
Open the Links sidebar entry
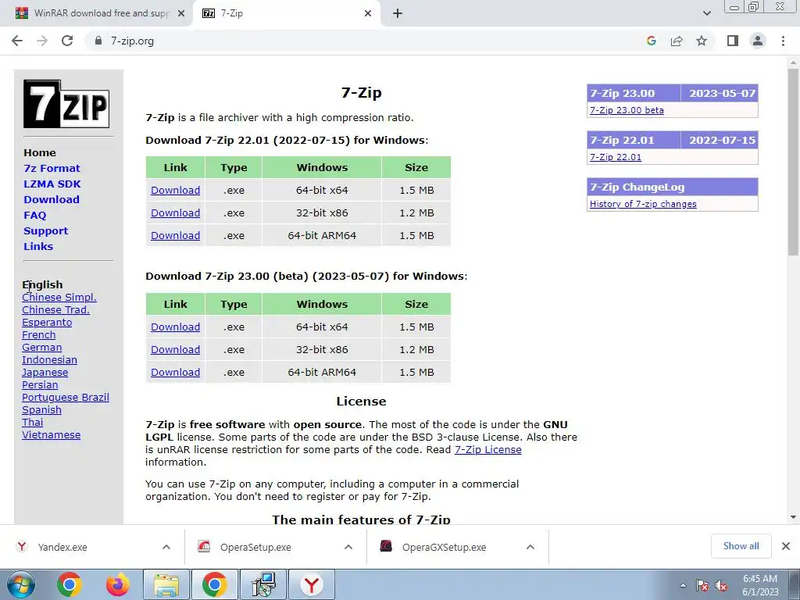38,246
